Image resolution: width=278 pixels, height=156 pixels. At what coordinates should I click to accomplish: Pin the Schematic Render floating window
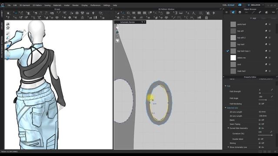click(x=142, y=22)
